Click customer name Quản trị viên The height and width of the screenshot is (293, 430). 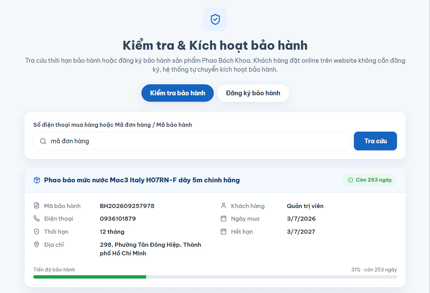click(x=305, y=206)
